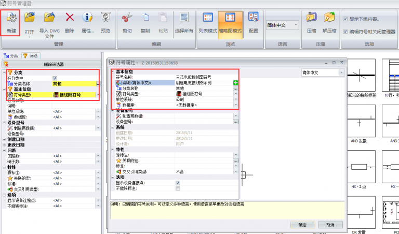Click the 符号类型 icon in filter panel
Viewport: 399px width, 234px height.
click(x=10, y=95)
